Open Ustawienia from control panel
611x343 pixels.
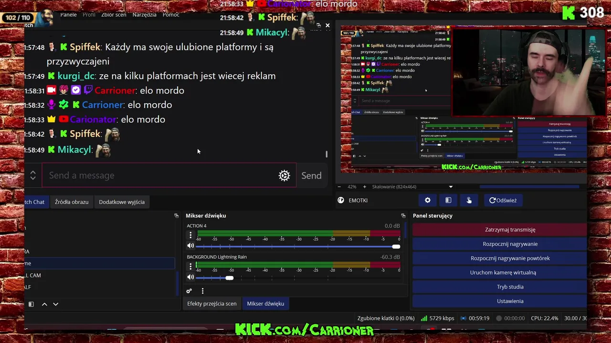click(x=500, y=301)
